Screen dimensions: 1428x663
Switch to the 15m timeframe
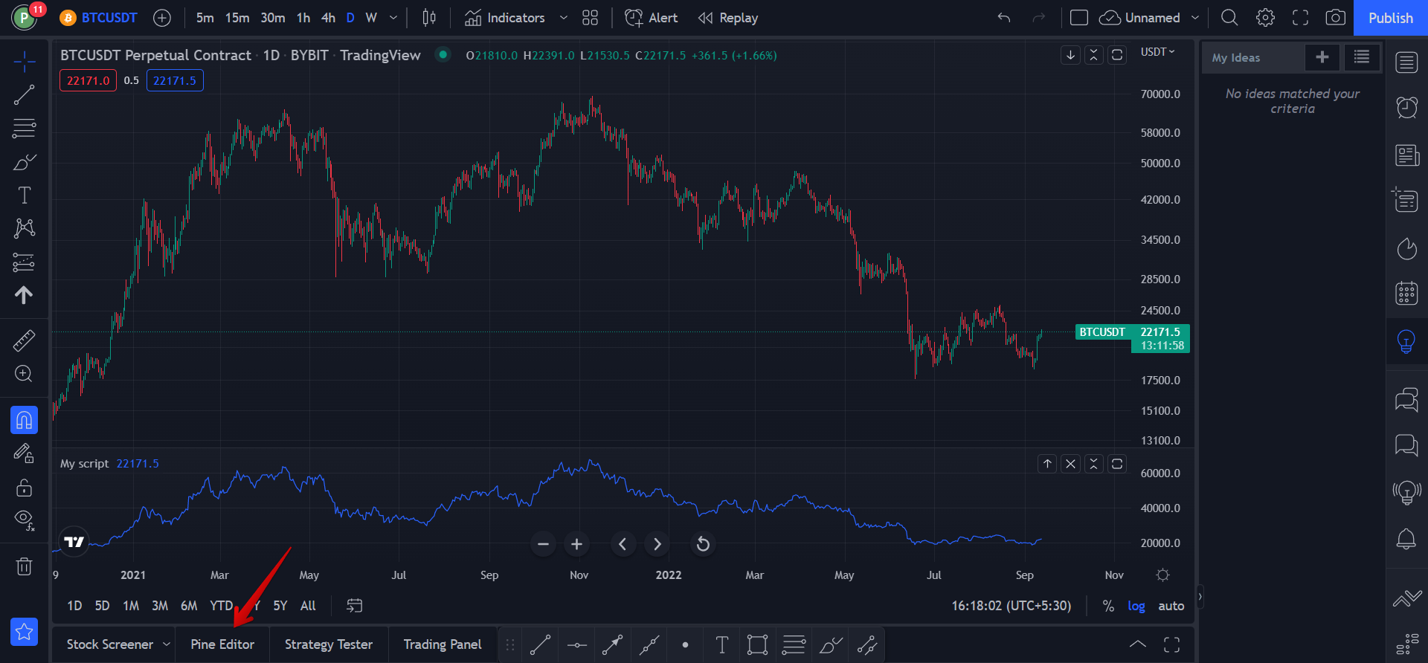(x=237, y=18)
